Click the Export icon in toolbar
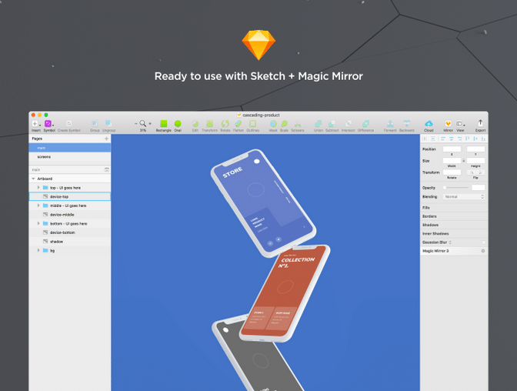The height and width of the screenshot is (391, 517). click(480, 123)
